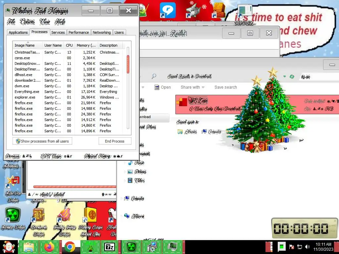The height and width of the screenshot is (254, 339).
Task: Click the 7z taskbar icon
Action: (110, 247)
